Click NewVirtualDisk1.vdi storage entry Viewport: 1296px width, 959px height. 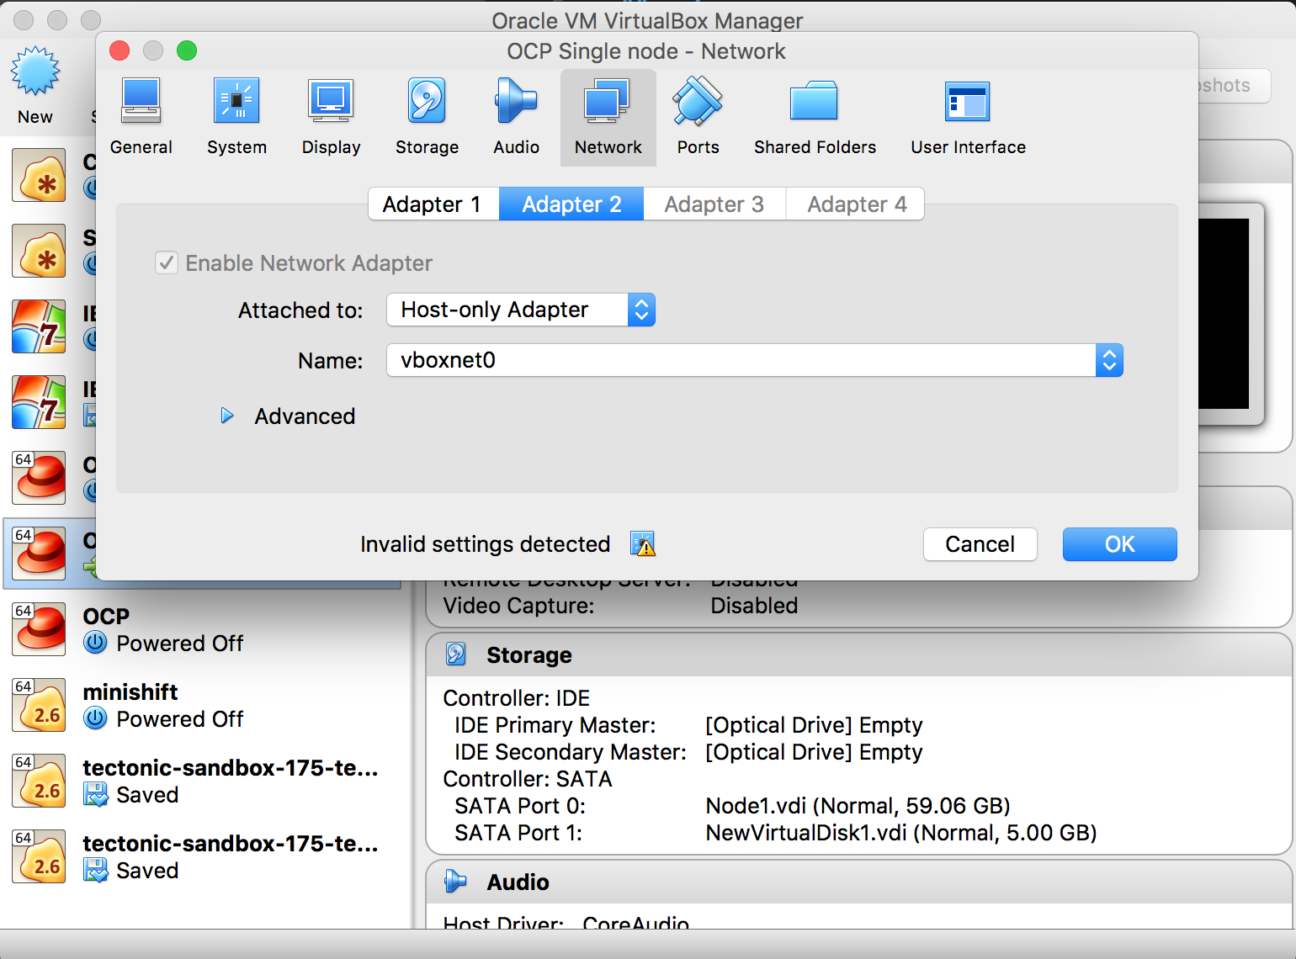pos(900,833)
